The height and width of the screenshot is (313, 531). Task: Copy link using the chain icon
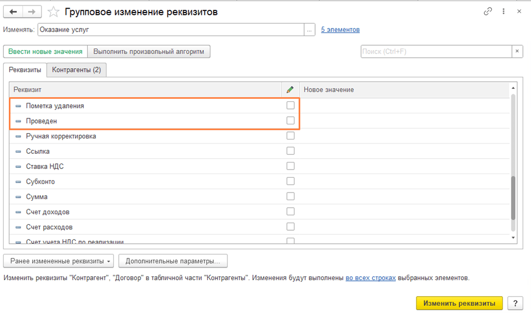(488, 11)
